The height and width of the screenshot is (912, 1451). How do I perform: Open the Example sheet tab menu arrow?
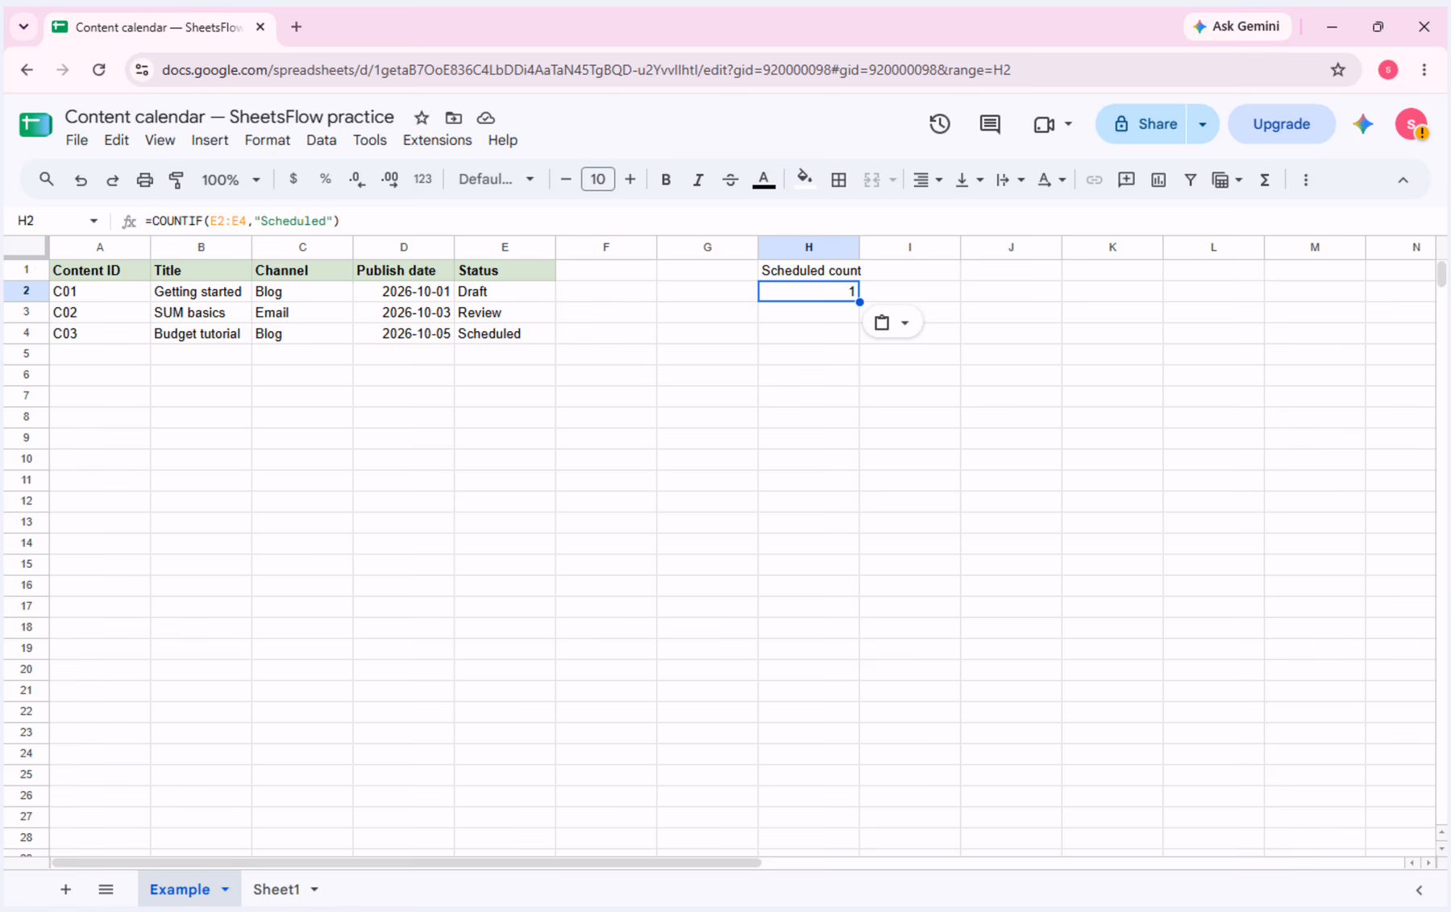pyautogui.click(x=225, y=889)
